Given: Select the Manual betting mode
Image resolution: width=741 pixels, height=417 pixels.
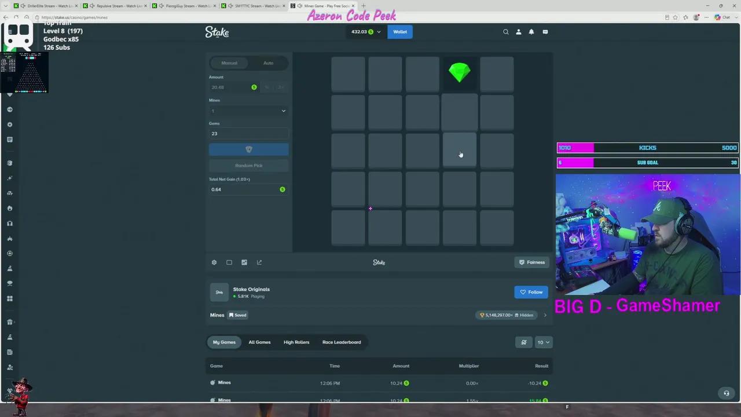Looking at the screenshot, I should [x=229, y=63].
